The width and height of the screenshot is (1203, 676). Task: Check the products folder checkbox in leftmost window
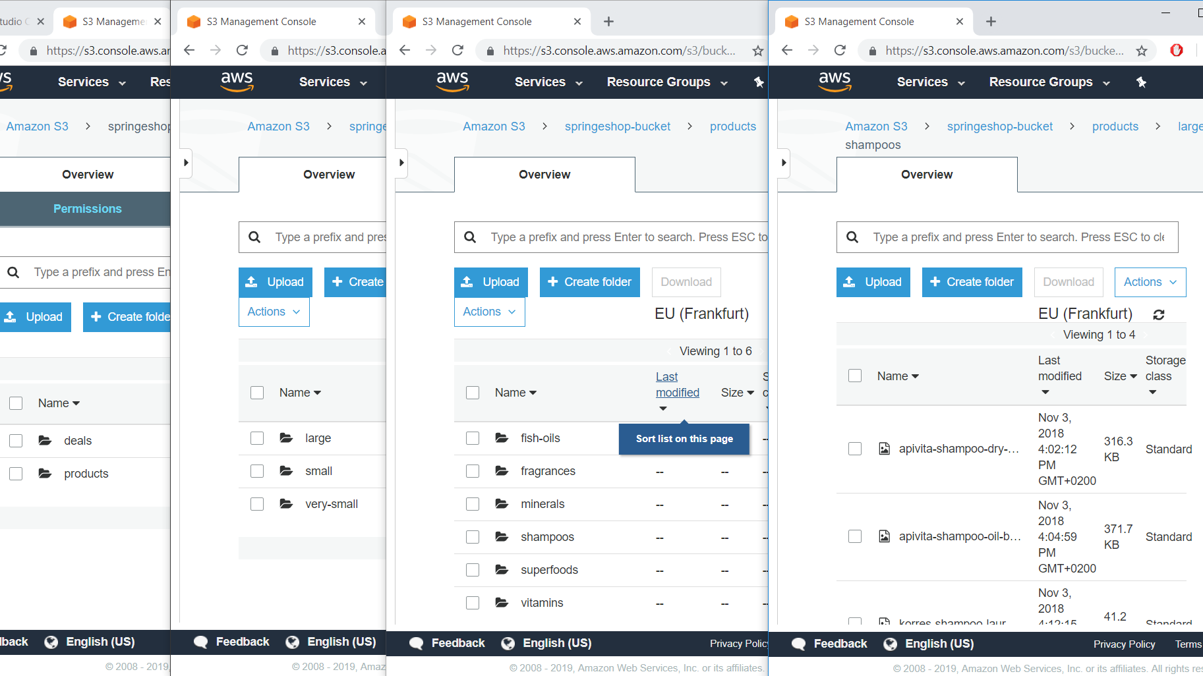[x=16, y=474]
